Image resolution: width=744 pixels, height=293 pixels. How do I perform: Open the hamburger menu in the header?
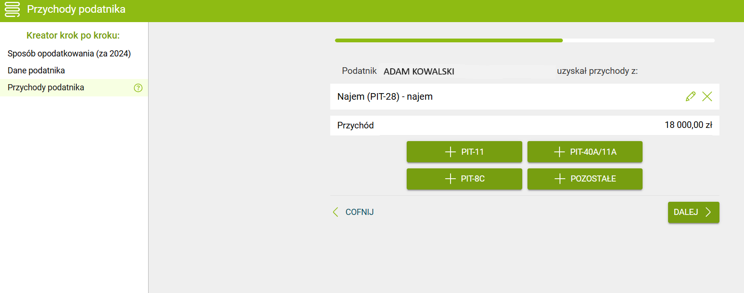pyautogui.click(x=12, y=9)
